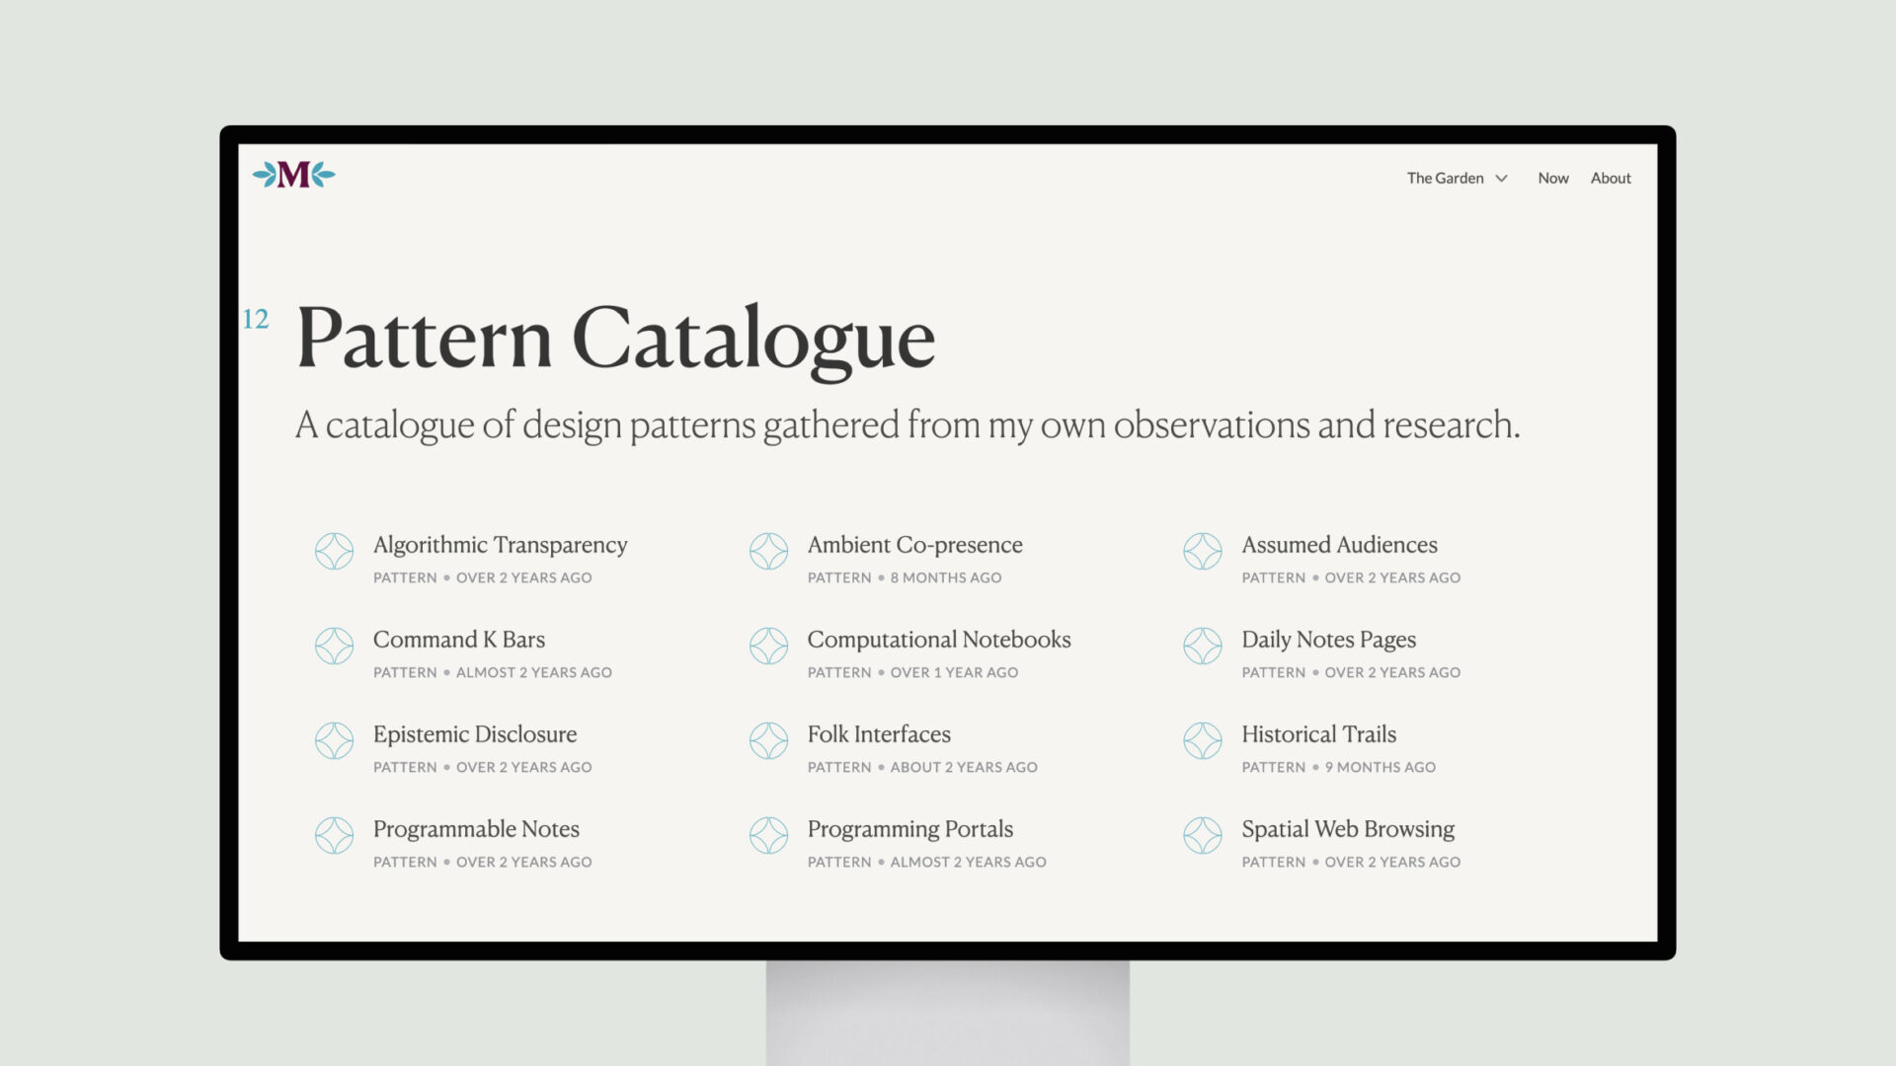Click "9 MONTHS AGO" under Historical Trails
Screen dimensions: 1896x1066
pyautogui.click(x=1380, y=767)
